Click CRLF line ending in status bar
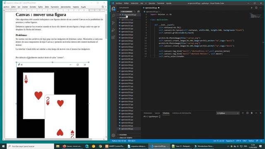This screenshot has height=149, width=265. pos(245,141)
